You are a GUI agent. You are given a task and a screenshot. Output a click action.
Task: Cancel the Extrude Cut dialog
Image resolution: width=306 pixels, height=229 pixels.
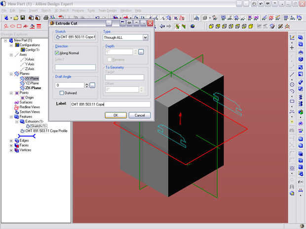point(139,115)
